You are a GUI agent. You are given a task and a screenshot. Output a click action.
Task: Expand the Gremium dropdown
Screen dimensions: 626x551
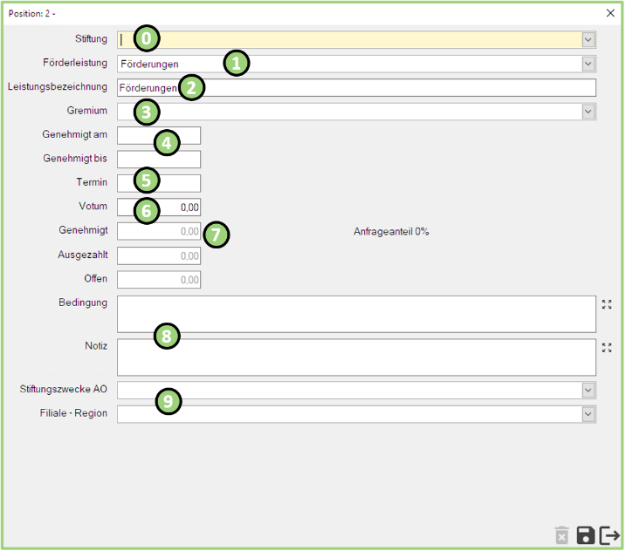(x=588, y=111)
